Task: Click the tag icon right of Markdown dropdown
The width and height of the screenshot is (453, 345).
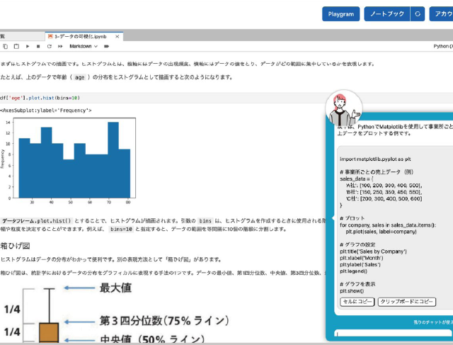Action: [107, 46]
